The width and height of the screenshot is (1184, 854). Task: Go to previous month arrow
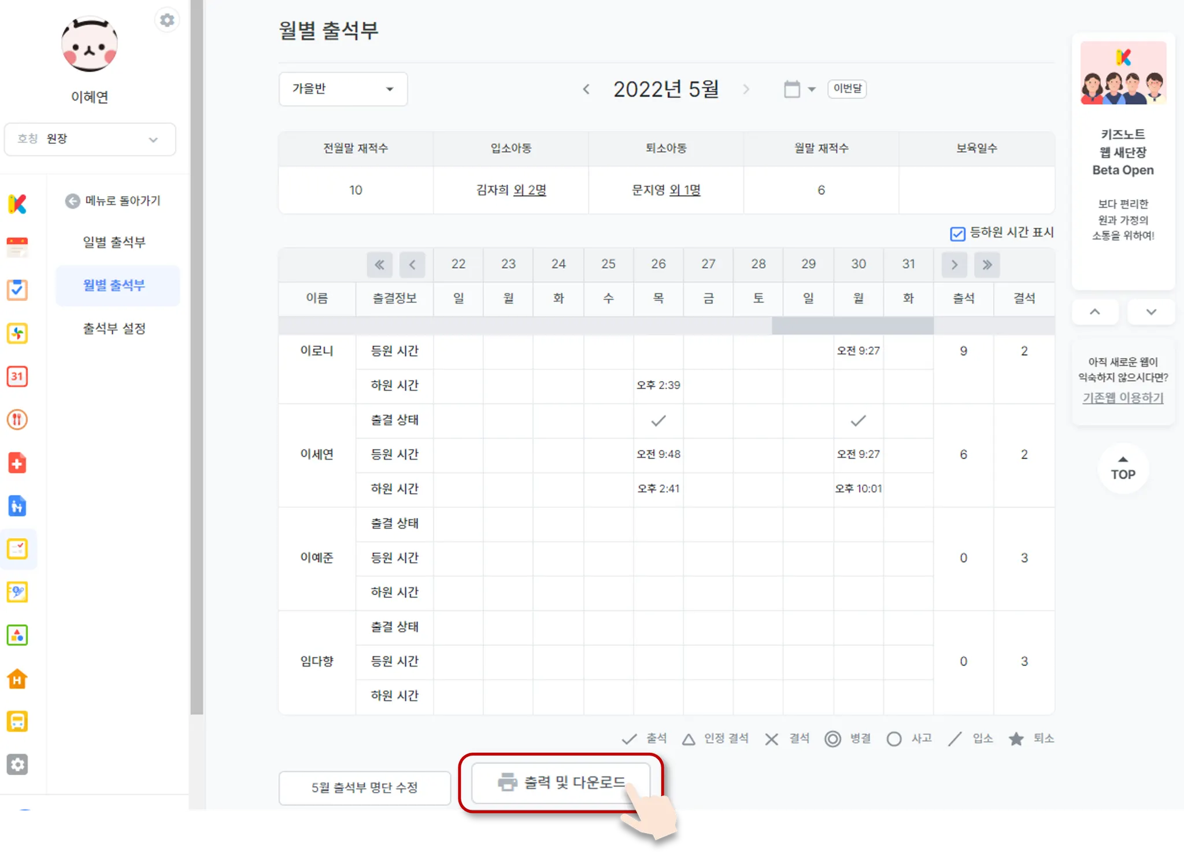(586, 89)
